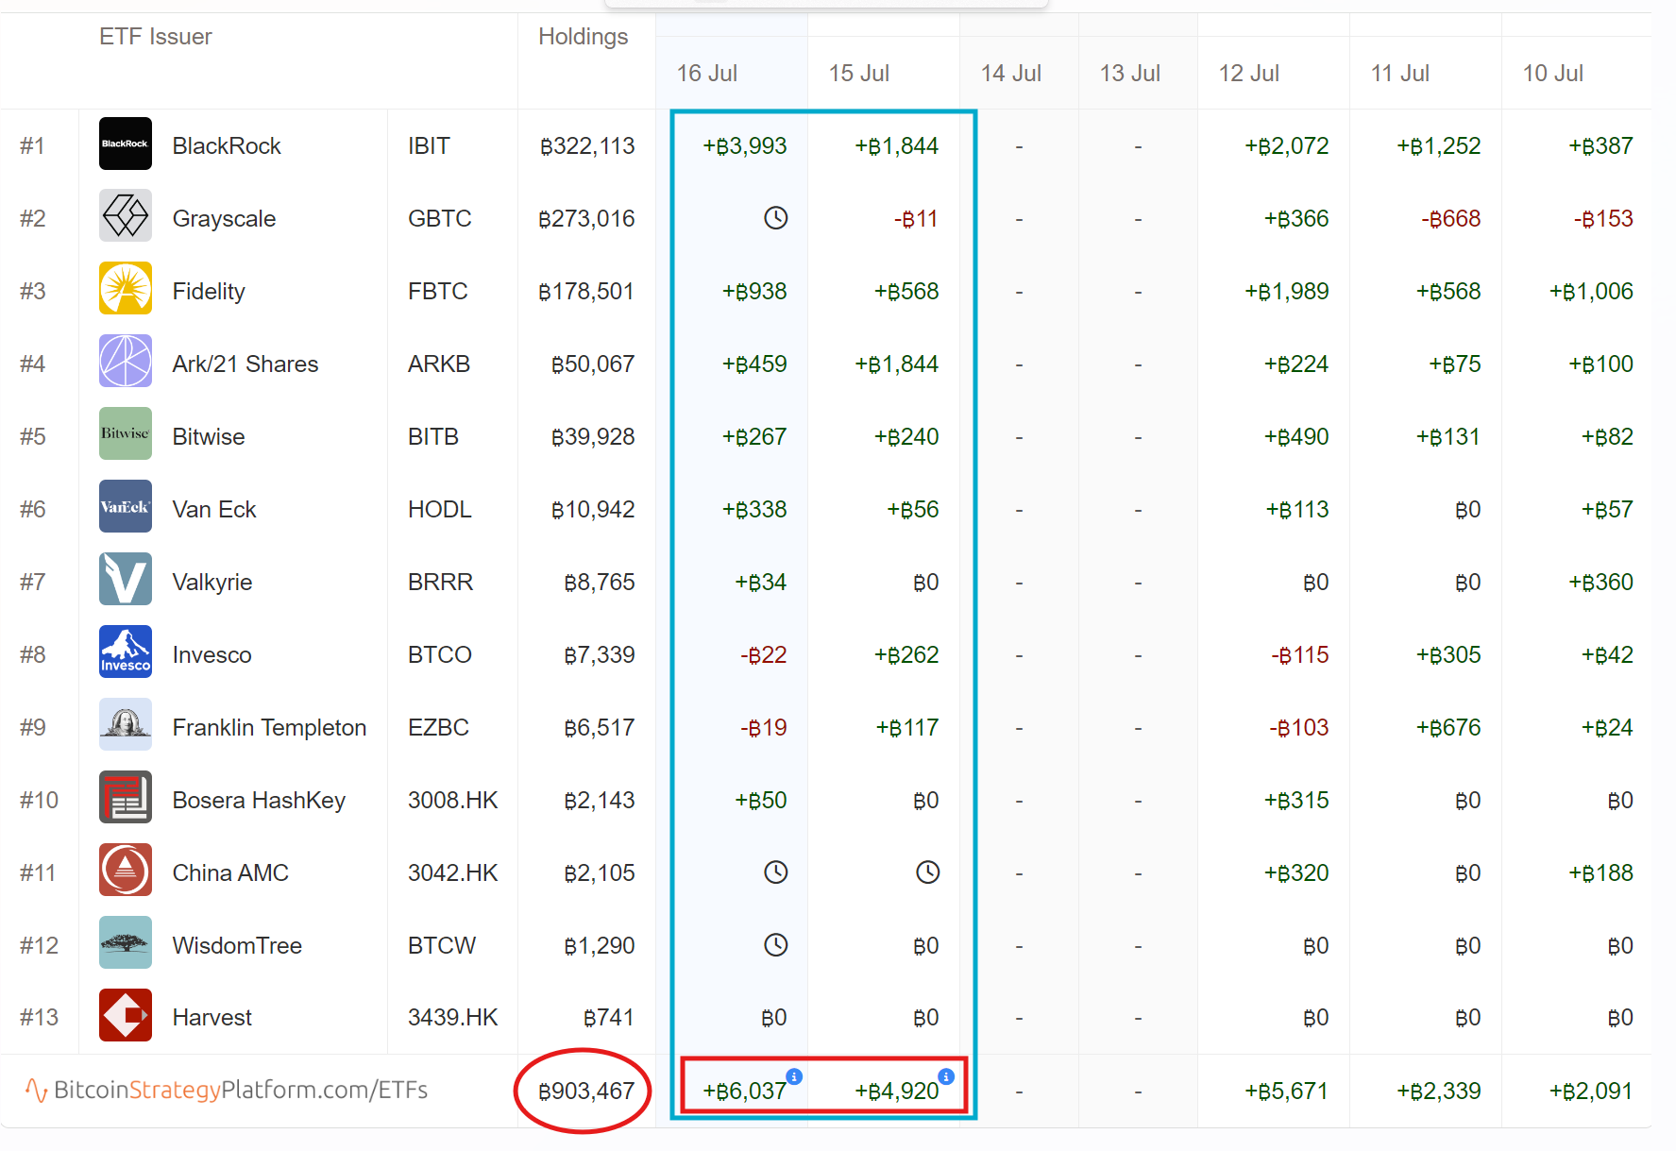Click the 10 Jul total +₿2,091
The height and width of the screenshot is (1151, 1676).
point(1591,1092)
